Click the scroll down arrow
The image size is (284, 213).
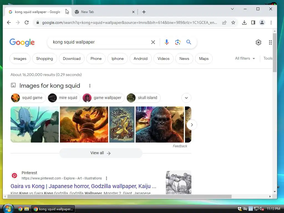click(x=275, y=192)
